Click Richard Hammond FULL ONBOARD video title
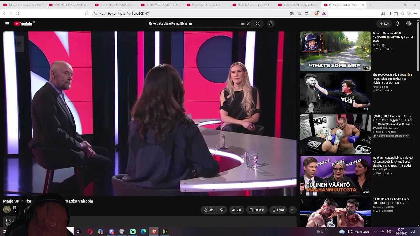420x236 pixels. [x=392, y=37]
